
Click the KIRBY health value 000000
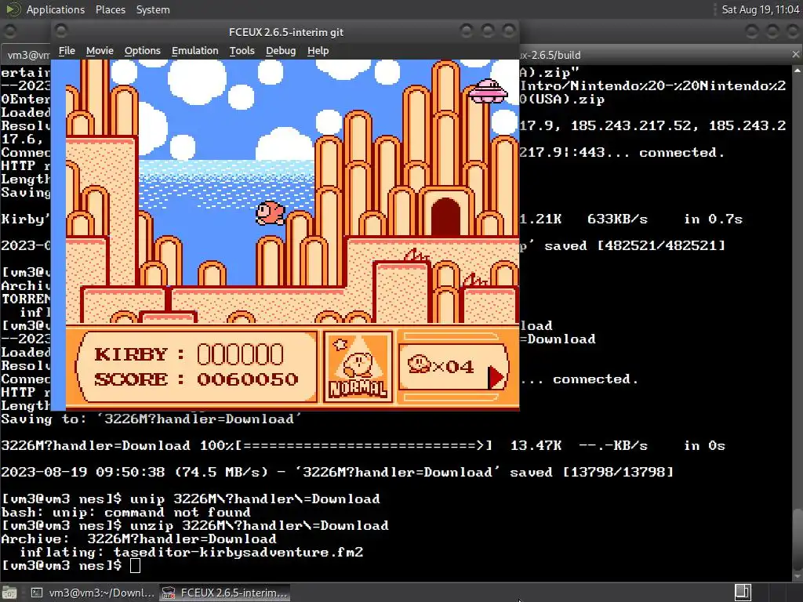pos(240,354)
